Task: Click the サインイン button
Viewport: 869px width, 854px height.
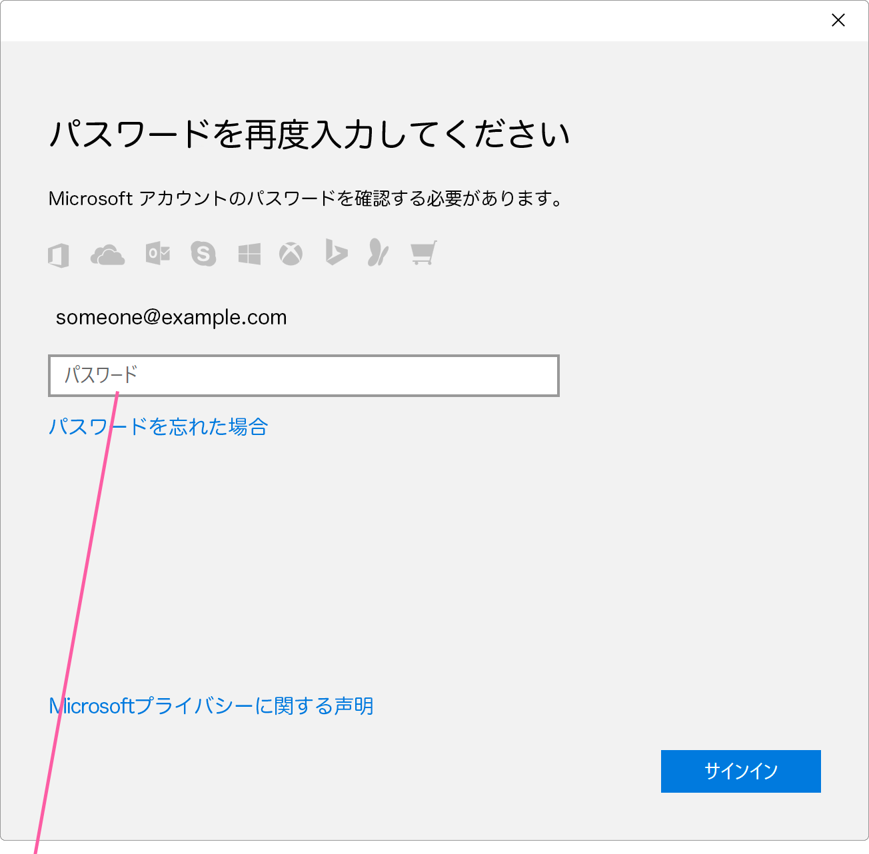Action: pos(741,771)
